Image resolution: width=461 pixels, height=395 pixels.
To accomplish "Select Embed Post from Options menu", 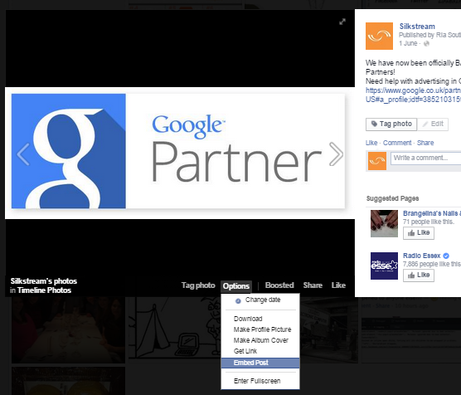I will tap(260, 363).
